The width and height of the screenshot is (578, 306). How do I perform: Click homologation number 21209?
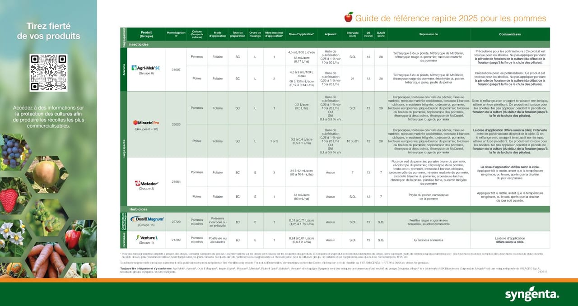pyautogui.click(x=176, y=240)
